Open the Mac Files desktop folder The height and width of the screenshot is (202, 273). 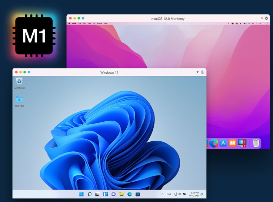pyautogui.click(x=19, y=101)
